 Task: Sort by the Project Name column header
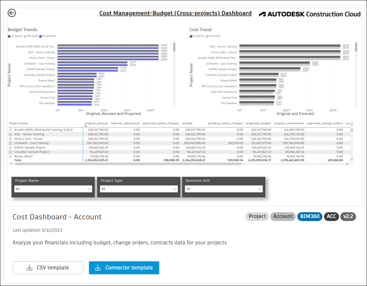pos(18,123)
